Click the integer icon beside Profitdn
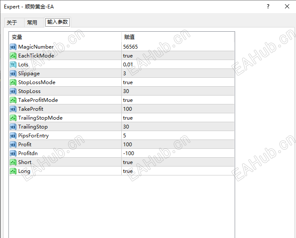Viewport: 296px width, 238px height. tap(13, 153)
